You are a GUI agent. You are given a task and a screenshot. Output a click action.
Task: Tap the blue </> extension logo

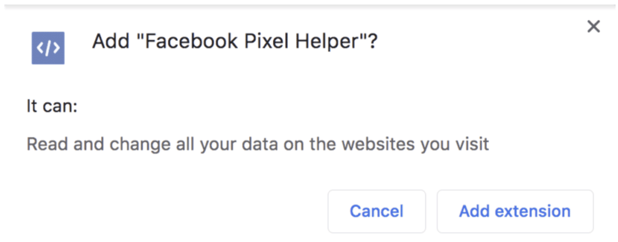click(48, 48)
